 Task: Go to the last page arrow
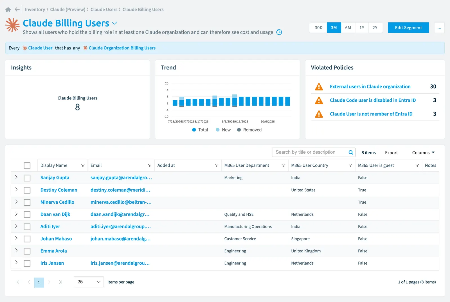(x=60, y=282)
